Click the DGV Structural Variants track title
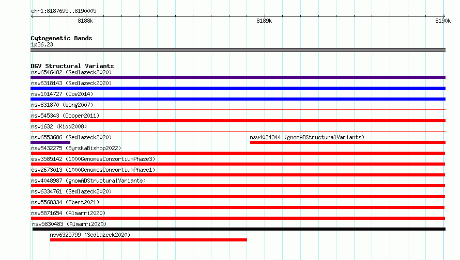The image size is (460, 260). click(x=72, y=66)
